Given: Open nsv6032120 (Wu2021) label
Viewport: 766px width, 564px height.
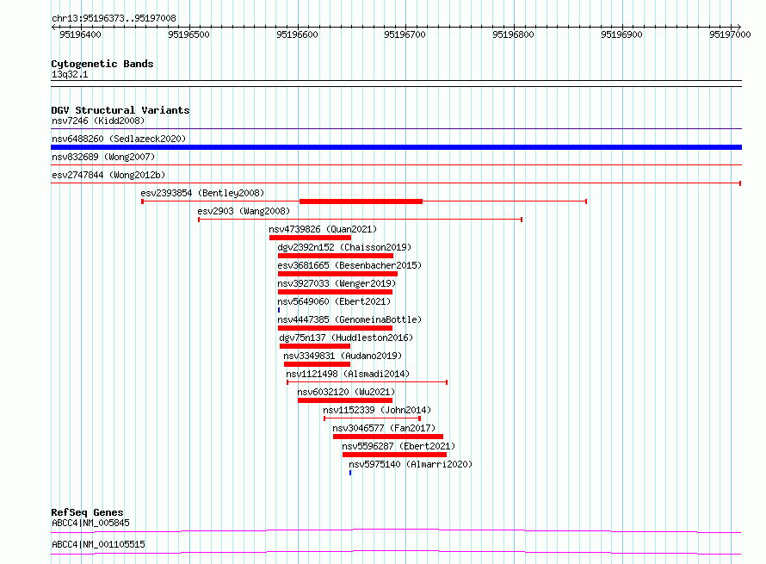Looking at the screenshot, I should click(346, 392).
